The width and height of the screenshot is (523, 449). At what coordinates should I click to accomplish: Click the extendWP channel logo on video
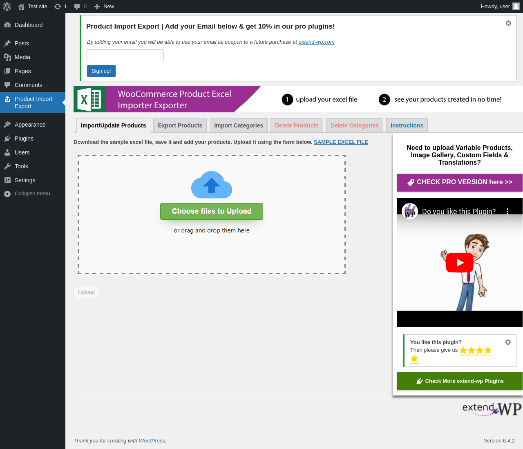[410, 211]
